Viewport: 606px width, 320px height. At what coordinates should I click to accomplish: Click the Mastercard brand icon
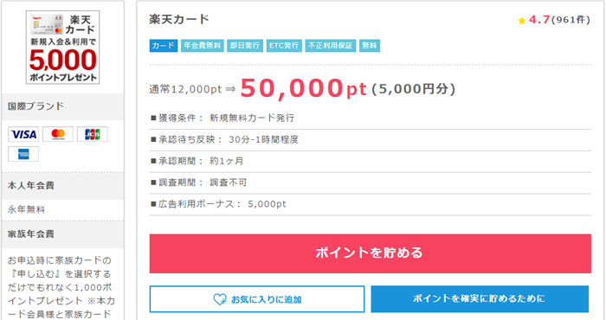(58, 134)
